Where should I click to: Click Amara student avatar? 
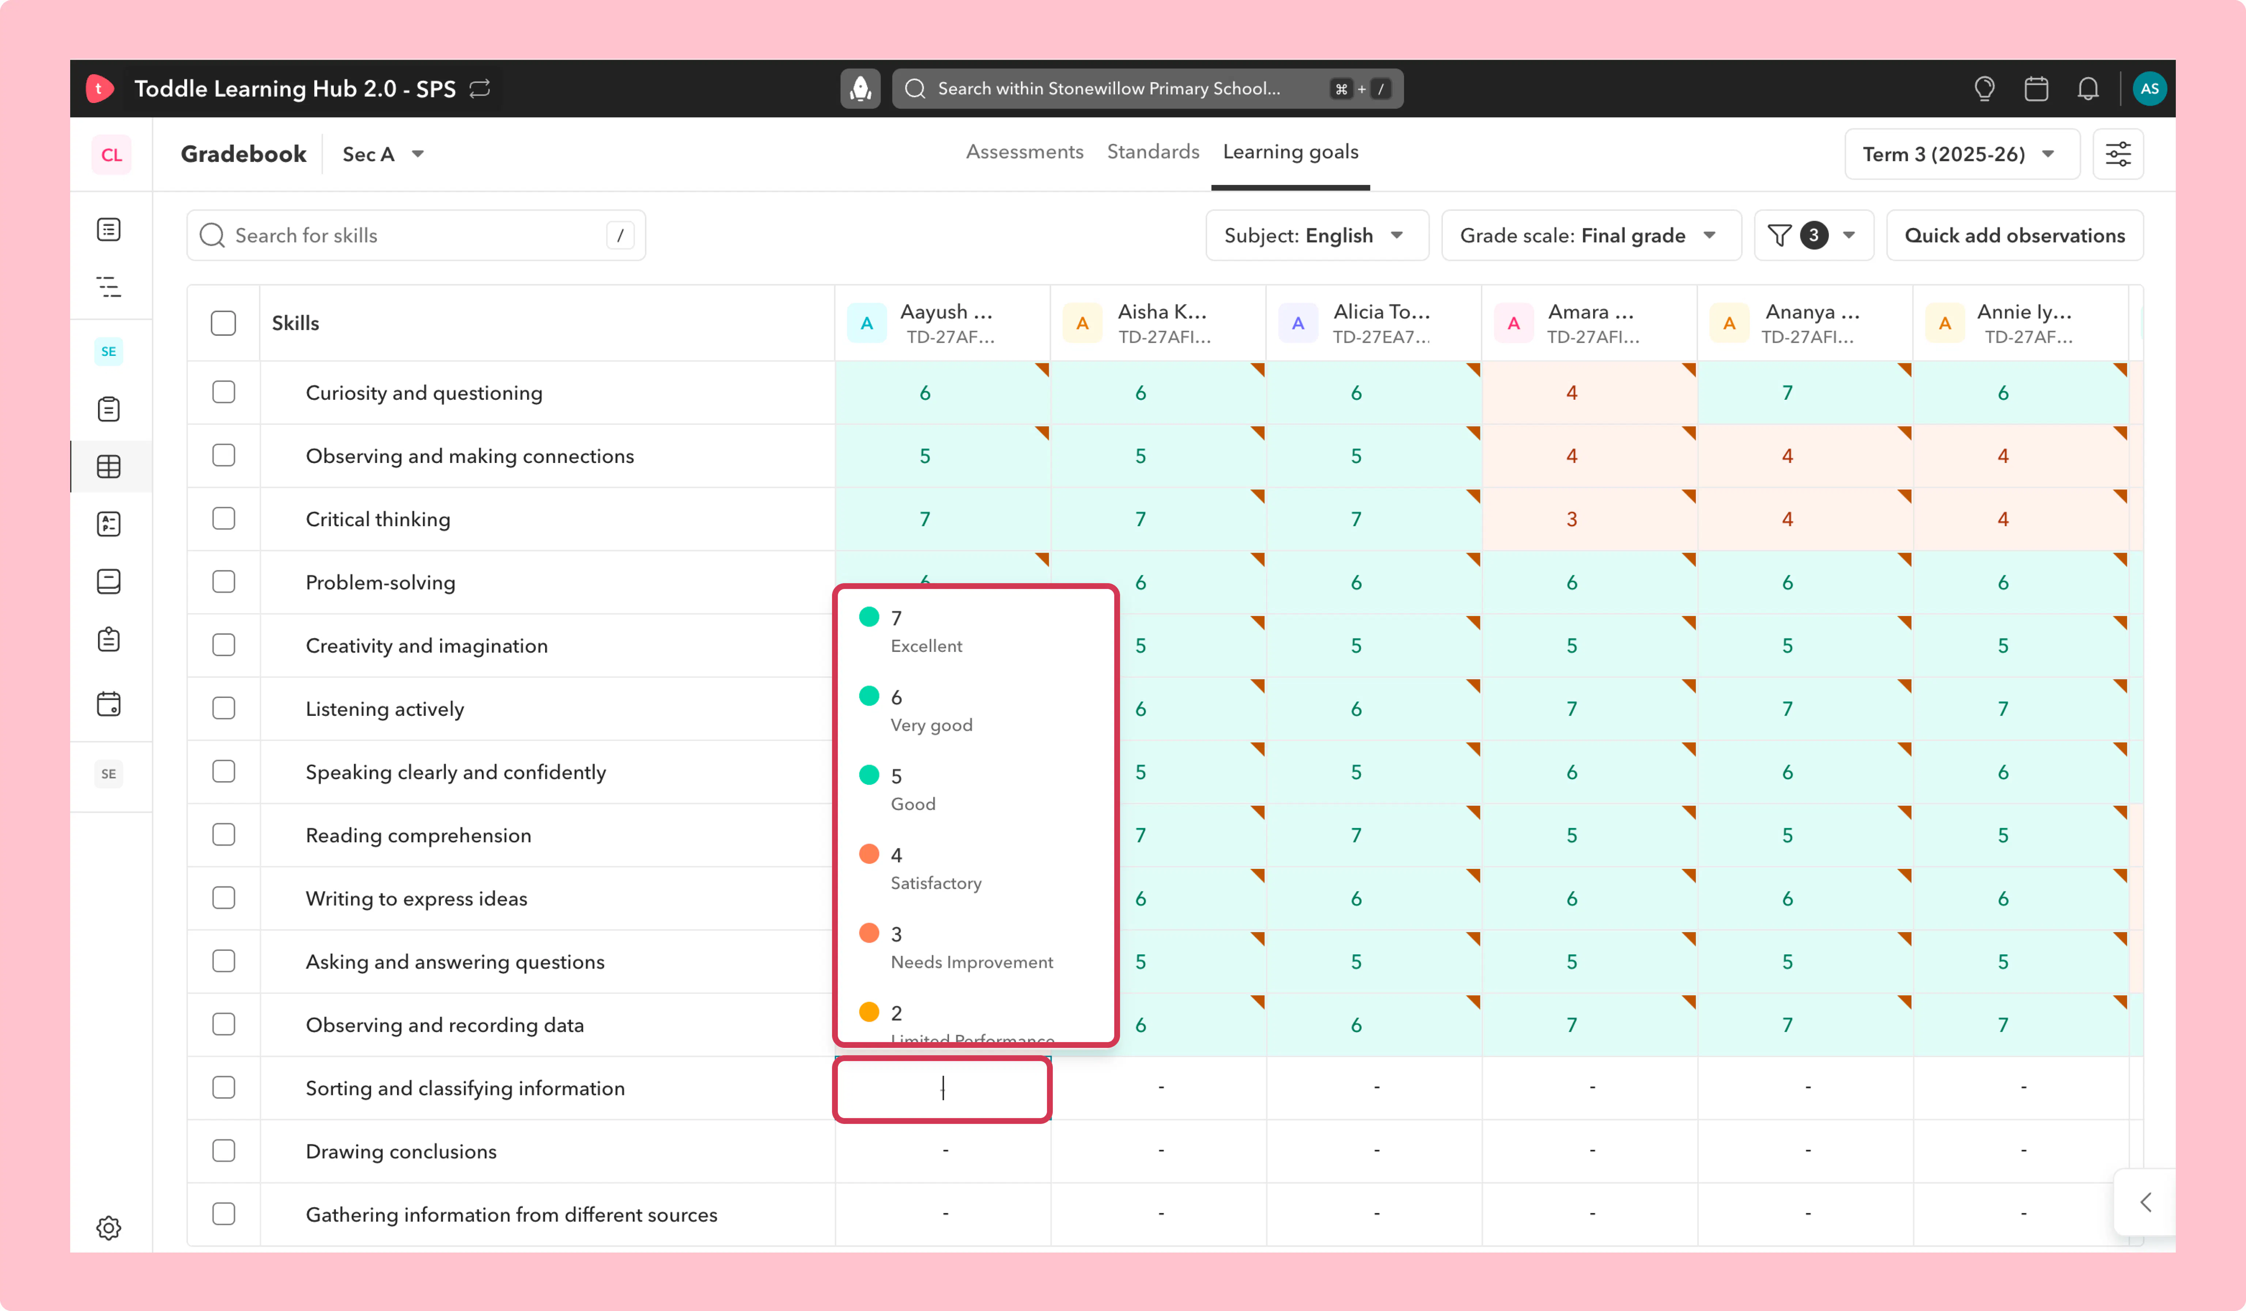(1513, 323)
